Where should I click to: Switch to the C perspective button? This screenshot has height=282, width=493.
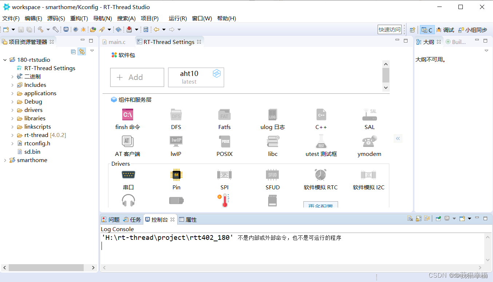pyautogui.click(x=427, y=30)
